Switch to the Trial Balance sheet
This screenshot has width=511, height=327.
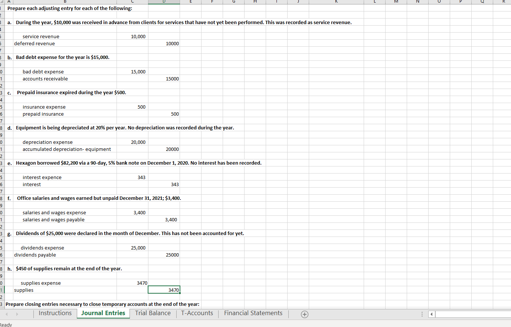[x=153, y=313]
